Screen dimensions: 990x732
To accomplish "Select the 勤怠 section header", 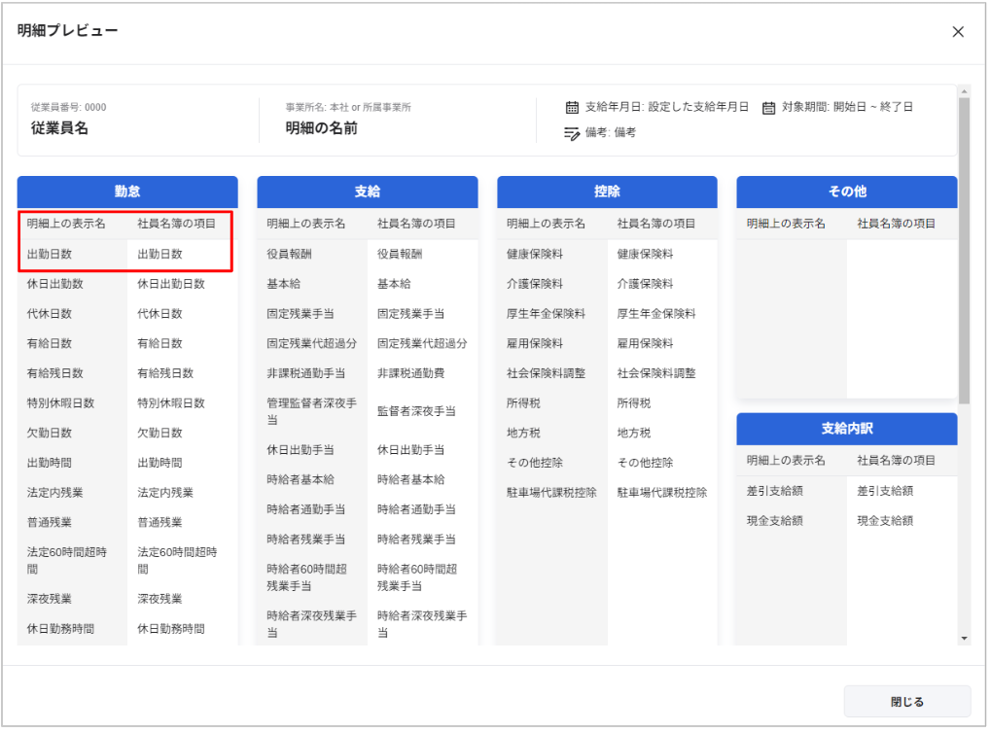I will point(127,192).
